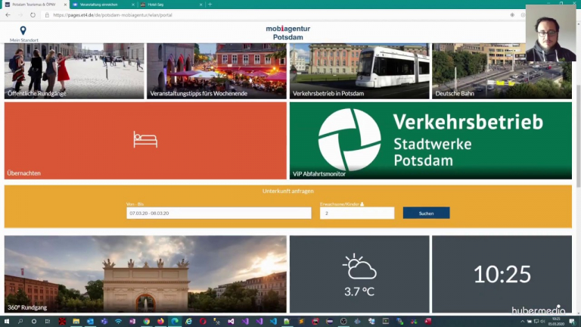Click the volume speaker tray icon

543,322
